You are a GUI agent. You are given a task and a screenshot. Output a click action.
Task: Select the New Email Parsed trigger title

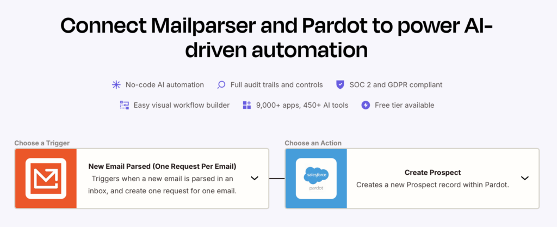pyautogui.click(x=162, y=166)
